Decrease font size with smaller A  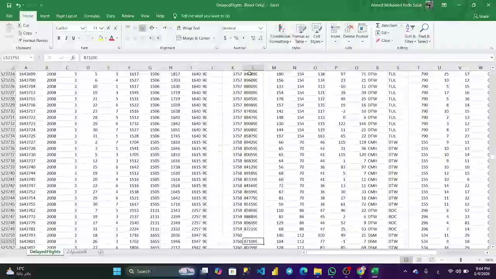[115, 28]
